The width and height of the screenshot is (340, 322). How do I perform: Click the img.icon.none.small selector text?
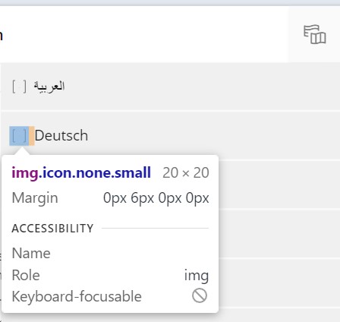coord(81,173)
